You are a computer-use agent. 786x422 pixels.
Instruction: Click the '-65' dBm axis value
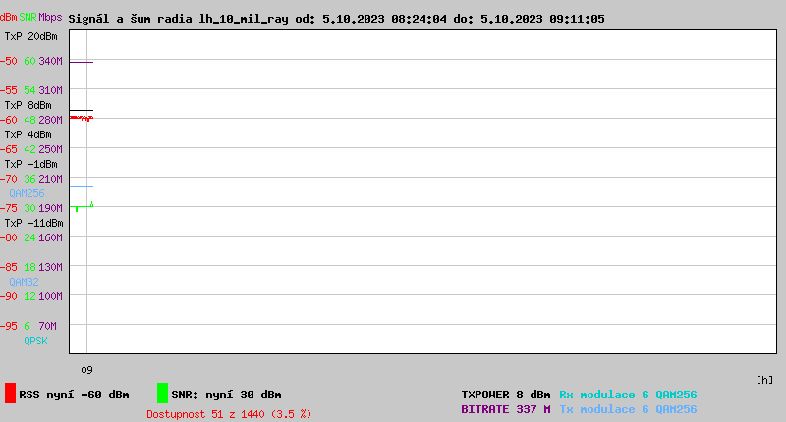[9, 149]
